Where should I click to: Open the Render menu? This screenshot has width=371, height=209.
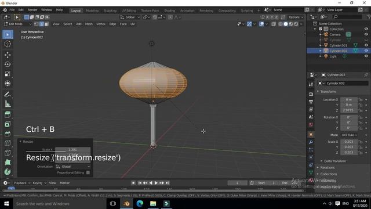click(x=32, y=10)
